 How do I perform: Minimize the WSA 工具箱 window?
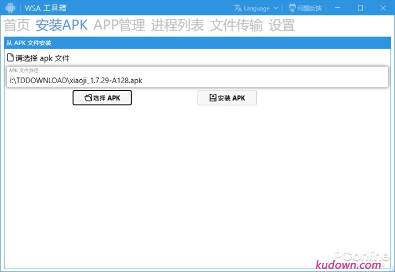pyautogui.click(x=337, y=8)
